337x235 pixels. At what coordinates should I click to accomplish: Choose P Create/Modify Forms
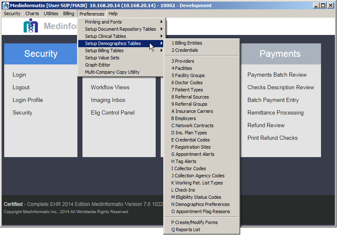point(202,222)
